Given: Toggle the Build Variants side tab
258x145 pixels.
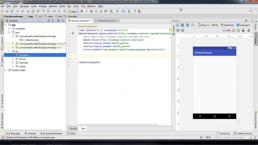Looking at the screenshot, I should click(2, 120).
